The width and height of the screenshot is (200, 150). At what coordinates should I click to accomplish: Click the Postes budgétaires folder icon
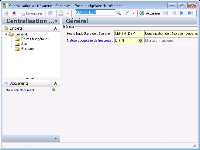[x=17, y=39]
